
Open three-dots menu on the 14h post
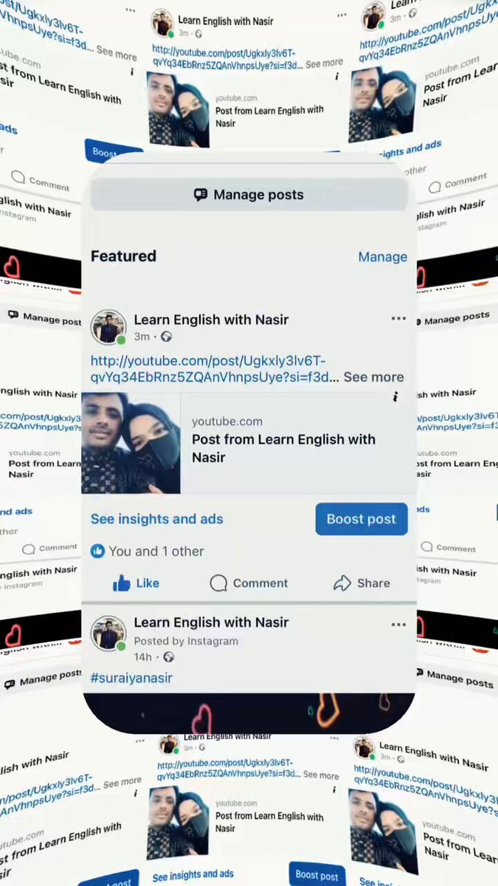click(398, 625)
